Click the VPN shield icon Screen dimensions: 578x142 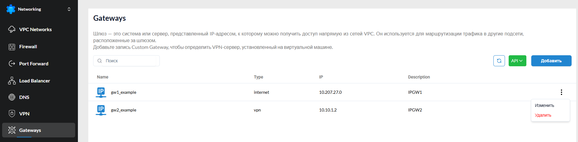[x=12, y=114]
